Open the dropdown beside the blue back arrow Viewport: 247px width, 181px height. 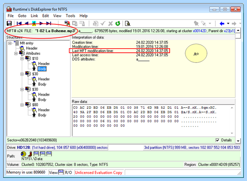pyautogui.click(x=228, y=24)
